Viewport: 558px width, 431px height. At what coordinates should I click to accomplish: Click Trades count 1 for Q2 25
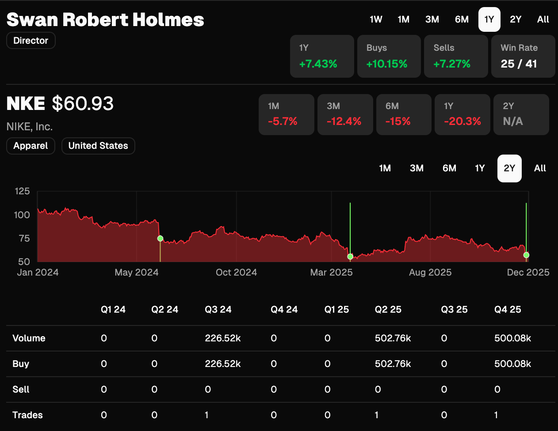[376, 415]
